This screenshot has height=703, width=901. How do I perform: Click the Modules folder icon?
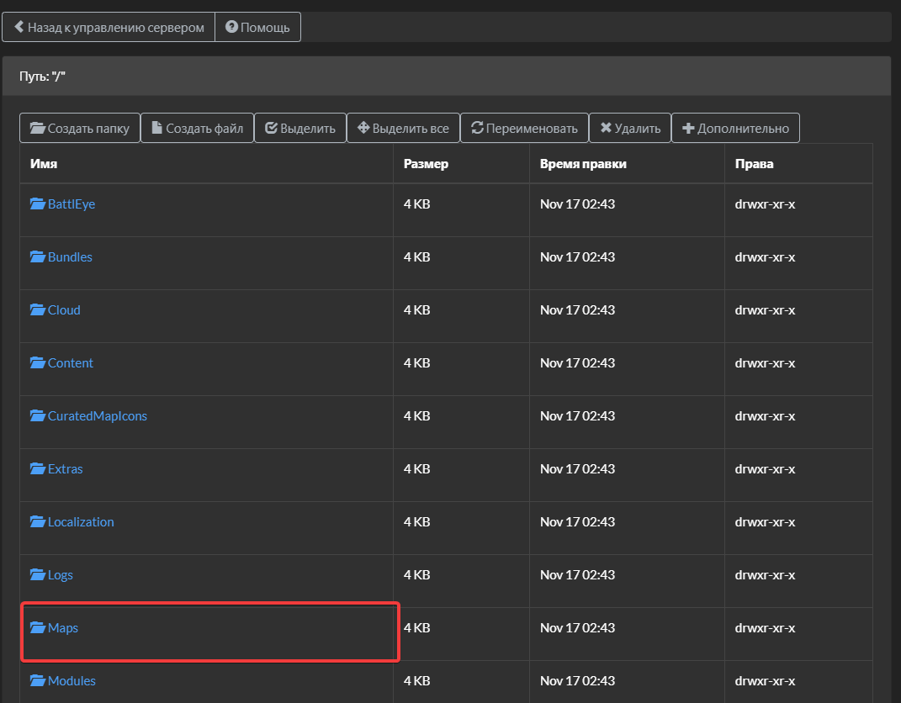37,680
